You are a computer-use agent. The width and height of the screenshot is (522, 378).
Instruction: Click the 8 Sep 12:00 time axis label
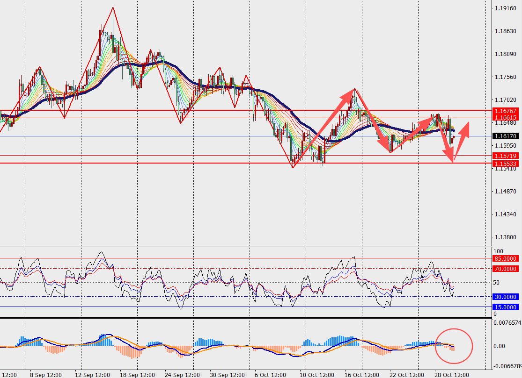tap(46, 375)
